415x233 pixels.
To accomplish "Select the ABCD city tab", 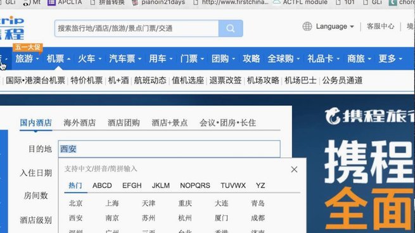I will pyautogui.click(x=102, y=186).
